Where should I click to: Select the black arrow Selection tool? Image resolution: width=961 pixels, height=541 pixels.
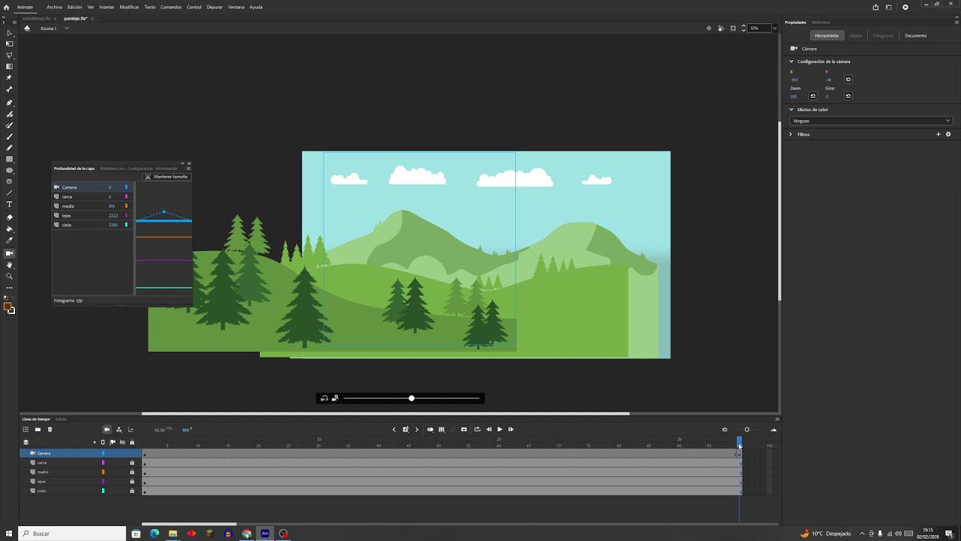[x=9, y=33]
